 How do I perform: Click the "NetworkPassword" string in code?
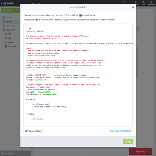[x=49, y=95]
